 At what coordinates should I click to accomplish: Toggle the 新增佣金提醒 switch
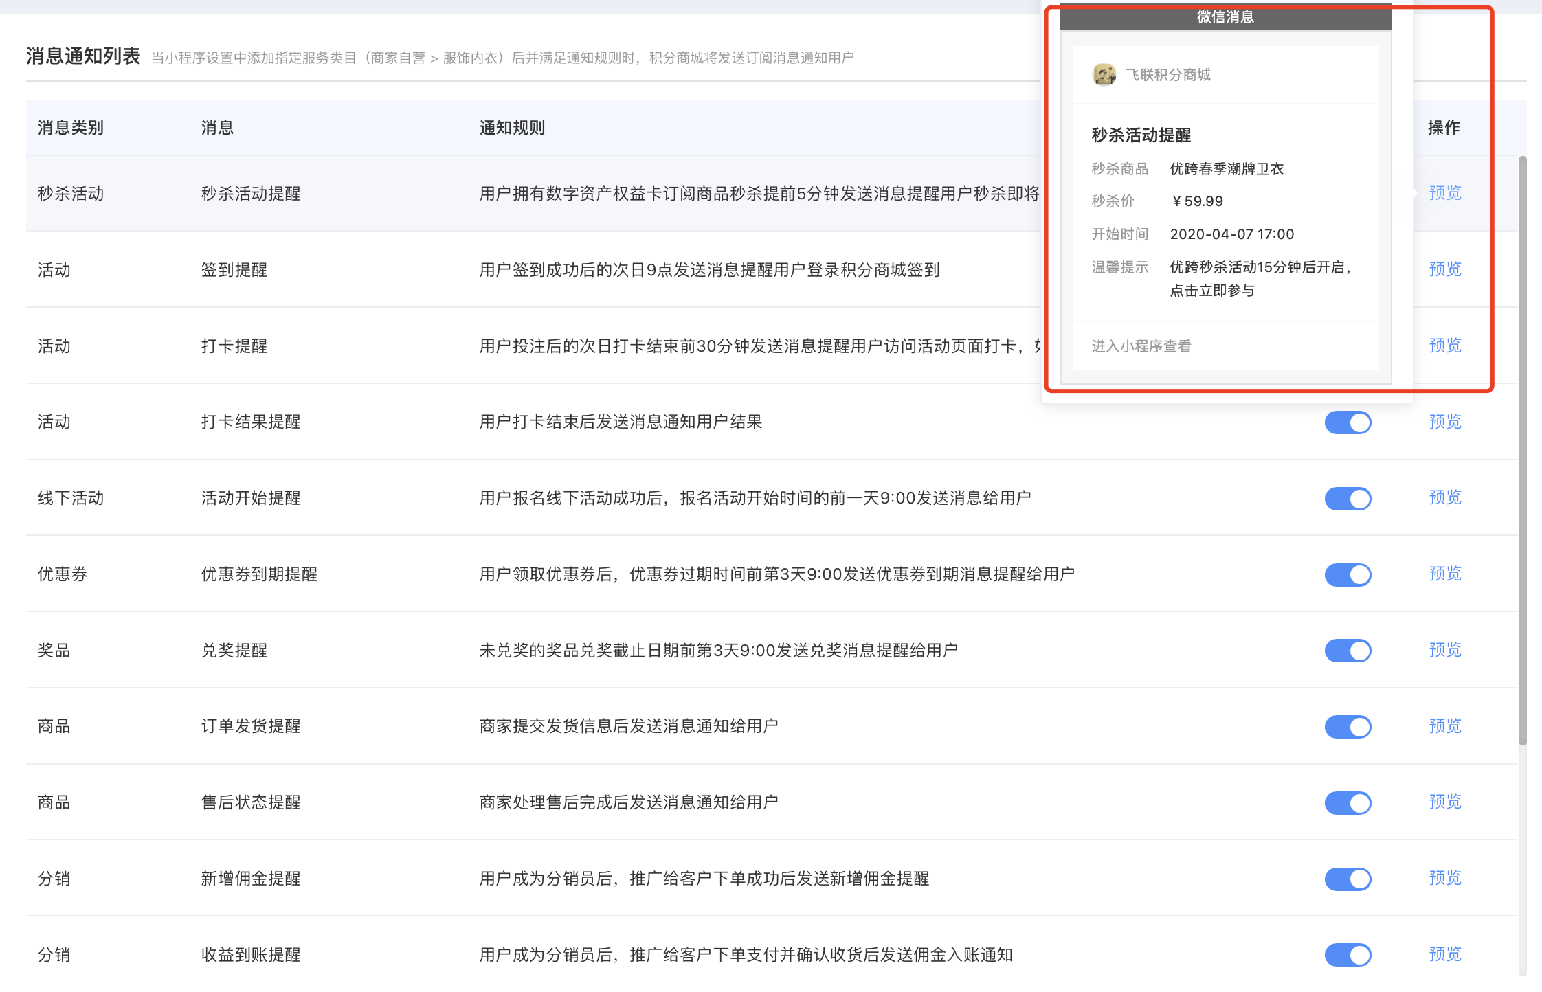[1348, 879]
